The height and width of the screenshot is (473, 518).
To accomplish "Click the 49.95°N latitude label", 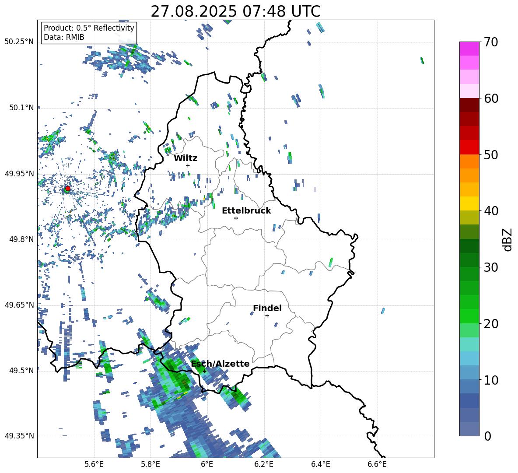I will click(19, 173).
